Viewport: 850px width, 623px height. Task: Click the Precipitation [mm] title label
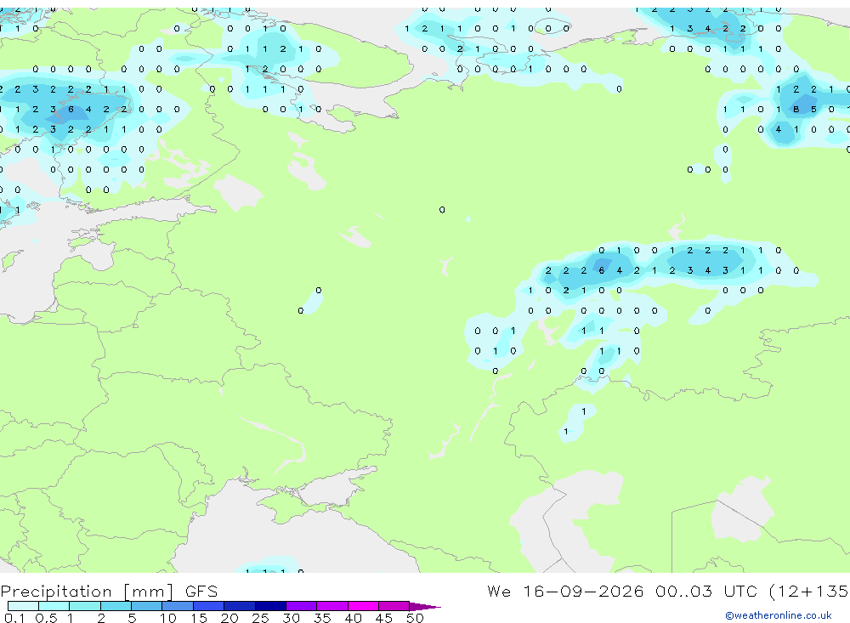tap(87, 592)
